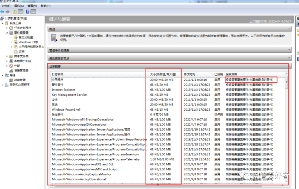Screen dimensions: 299x189
Task: Select the 硬件事件 log row
Action: click(x=168, y=85)
